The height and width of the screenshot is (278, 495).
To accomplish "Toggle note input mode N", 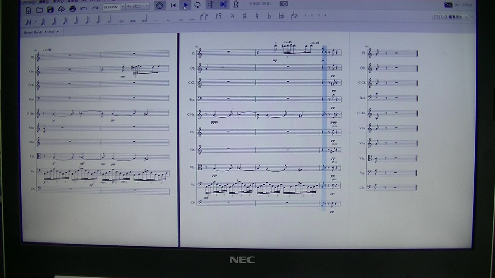I will click(x=28, y=22).
